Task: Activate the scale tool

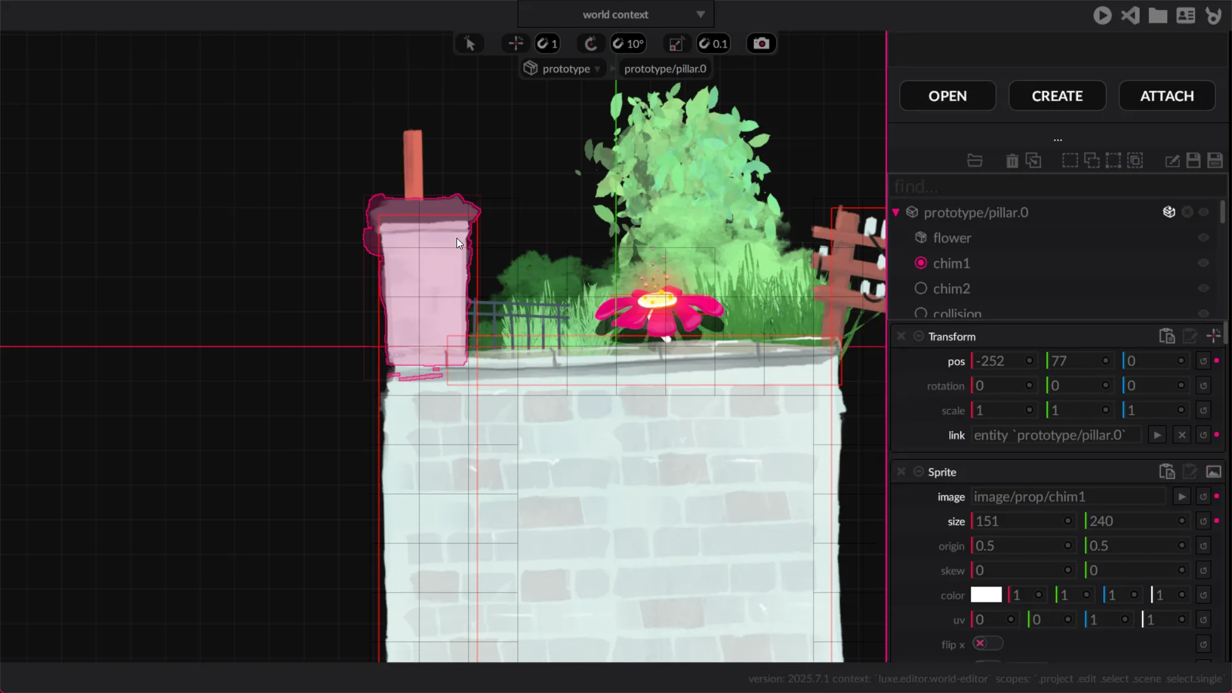Action: coord(676,44)
